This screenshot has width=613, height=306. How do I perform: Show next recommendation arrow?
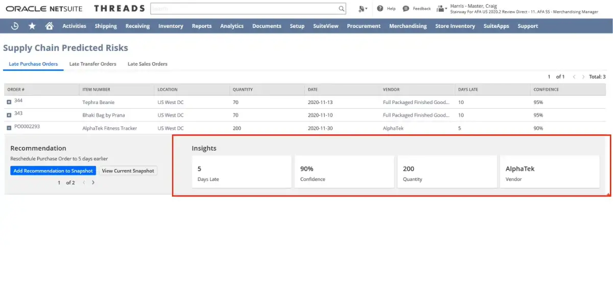93,183
